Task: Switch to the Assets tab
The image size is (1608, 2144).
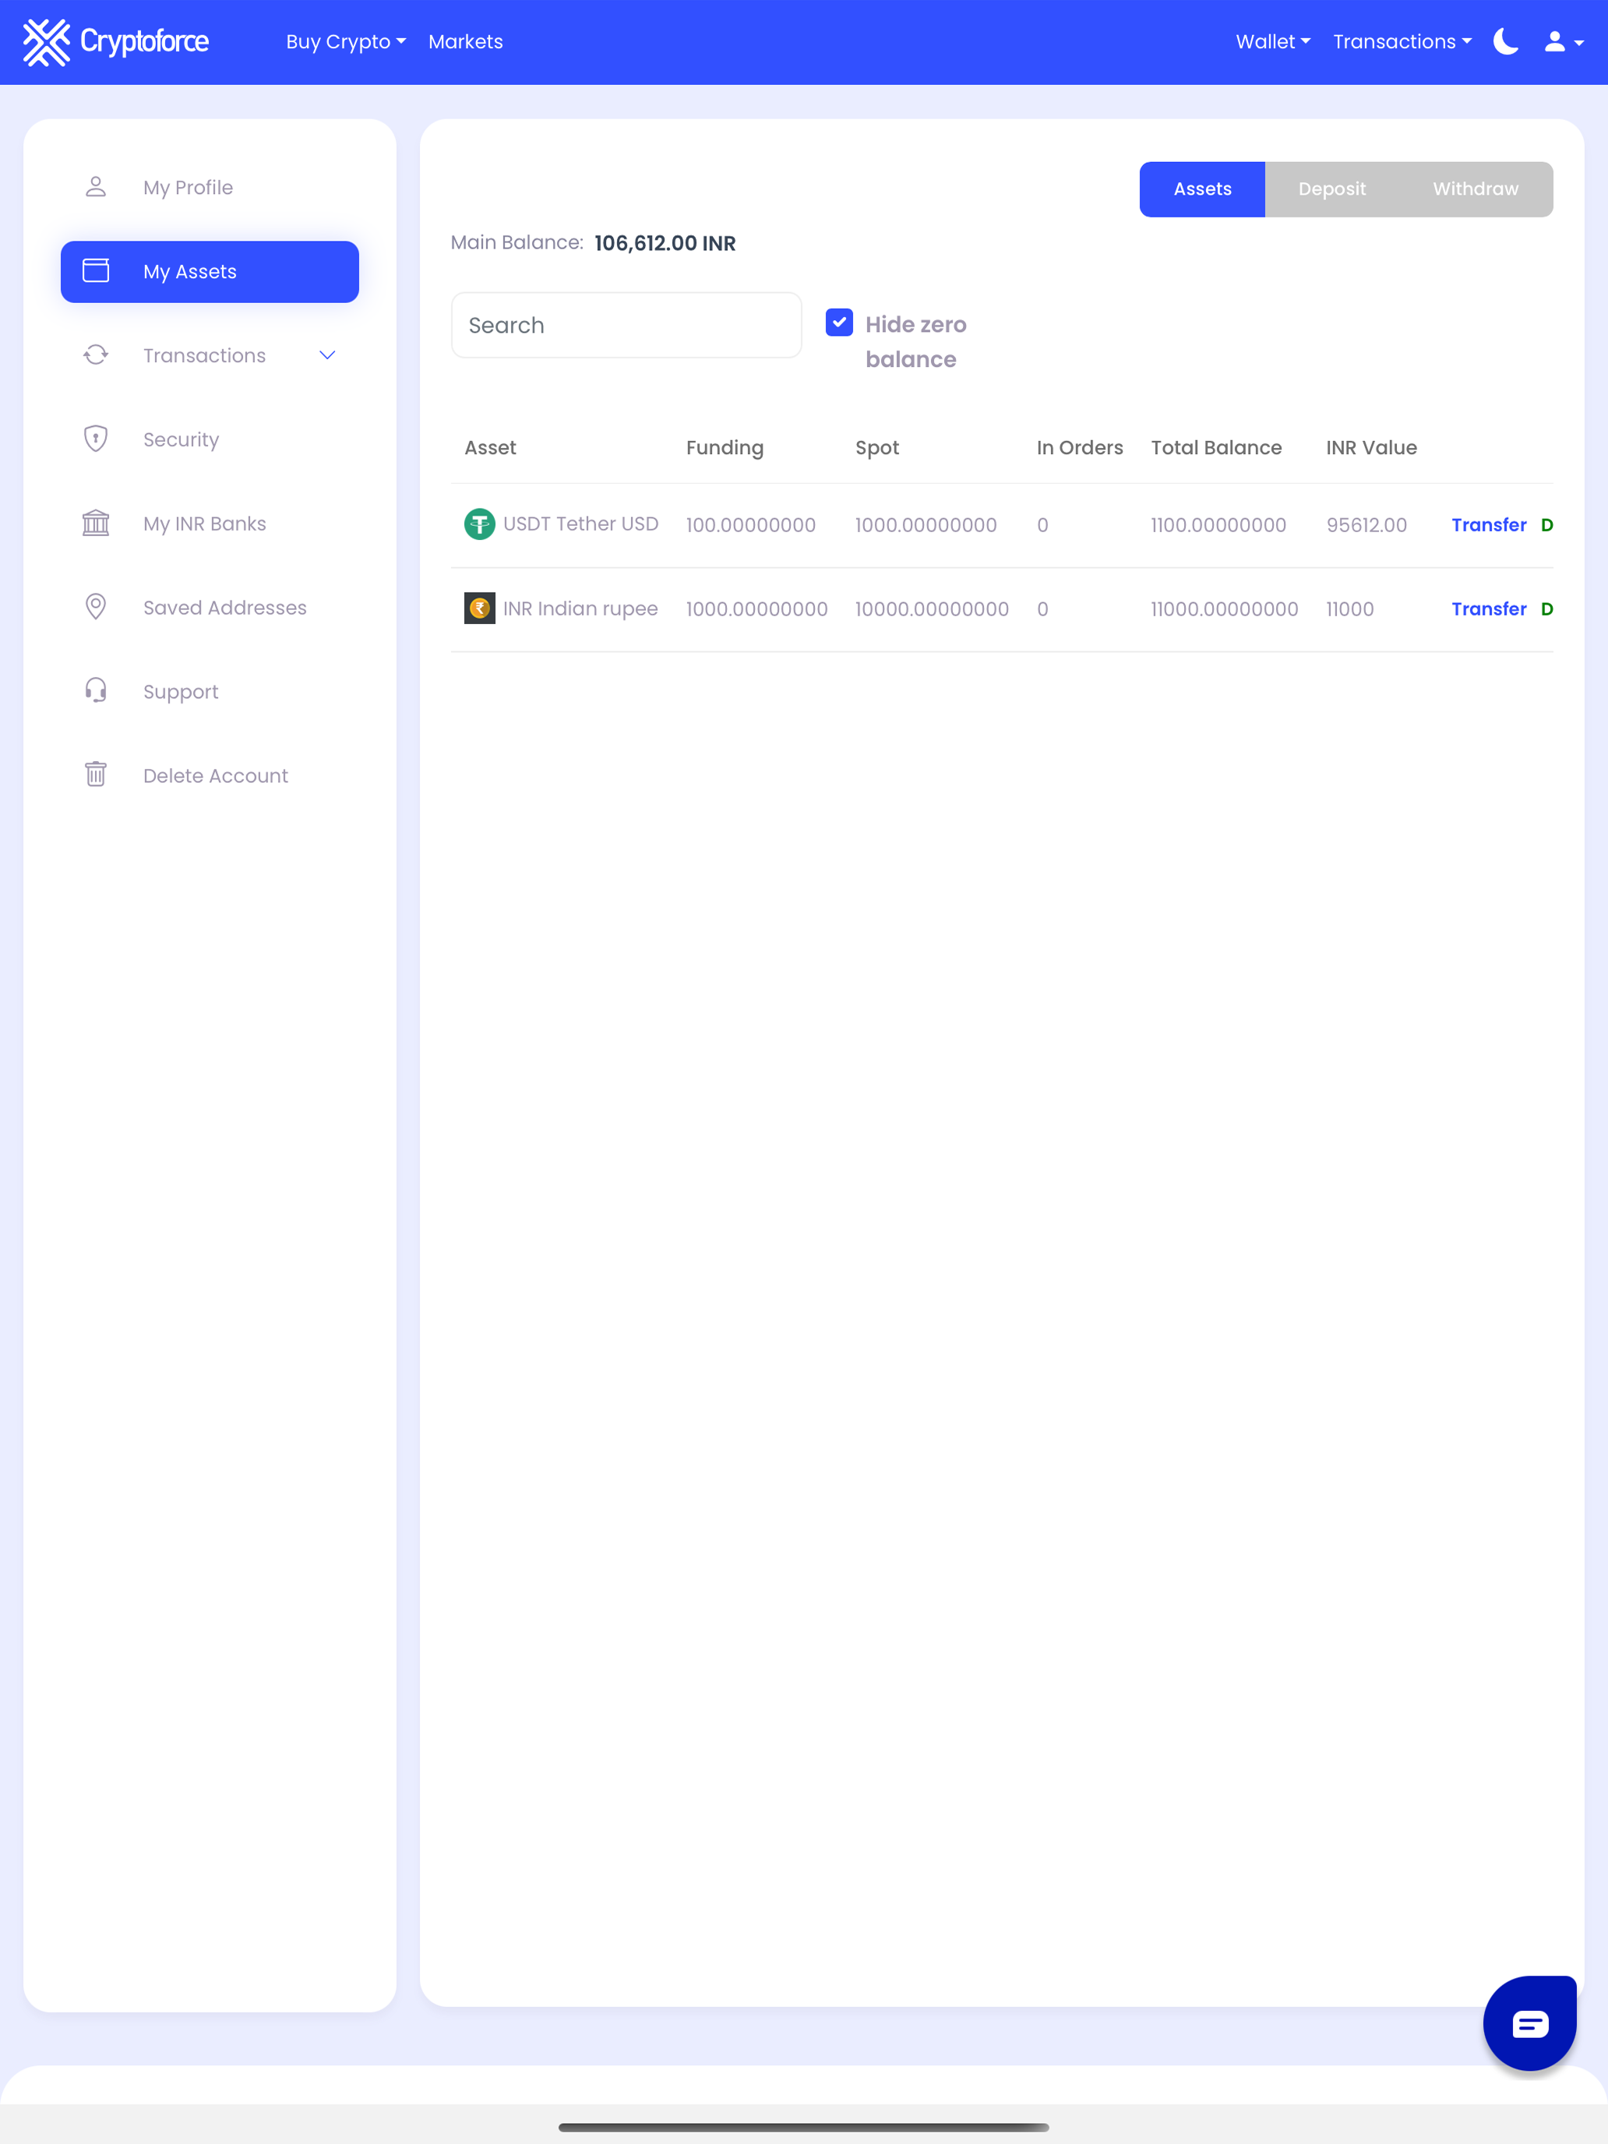Action: (1202, 189)
